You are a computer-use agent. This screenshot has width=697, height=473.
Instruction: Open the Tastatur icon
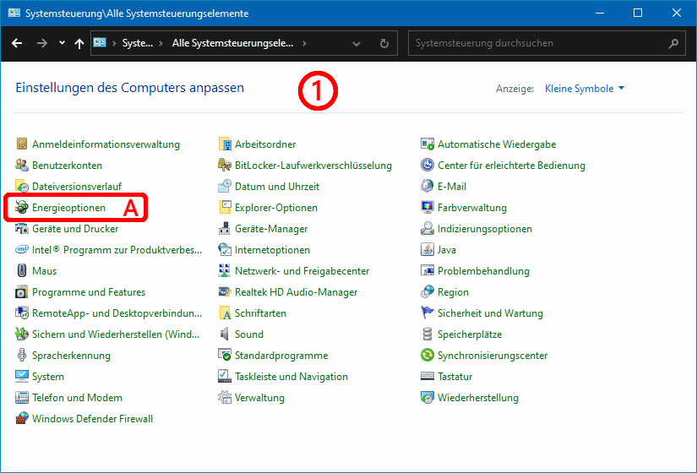pyautogui.click(x=428, y=377)
